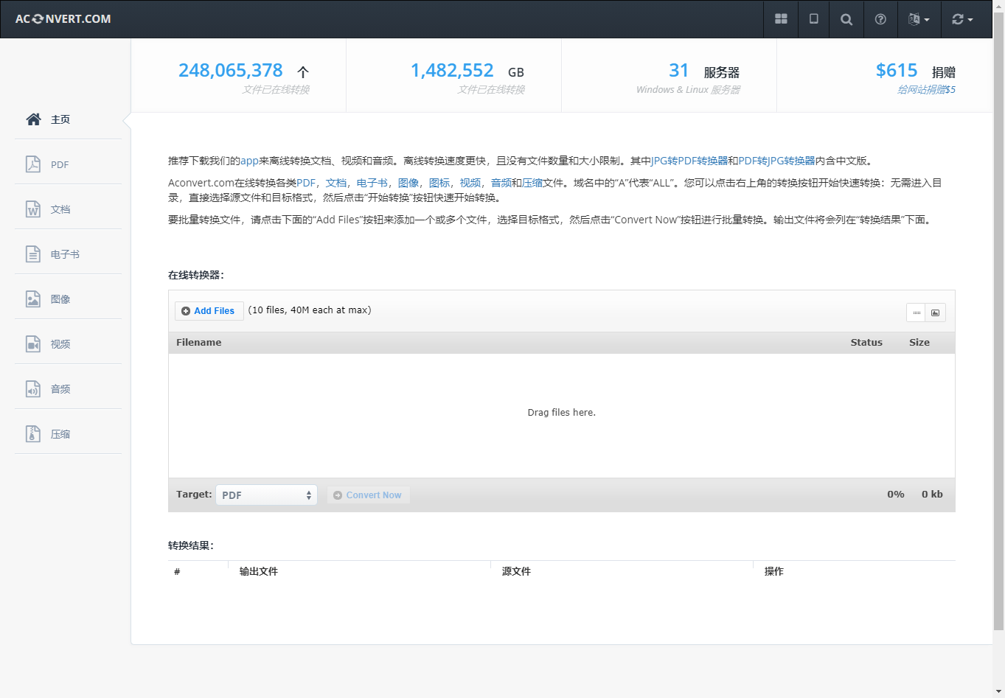Click the help question mark icon
1005x698 pixels.
click(880, 19)
